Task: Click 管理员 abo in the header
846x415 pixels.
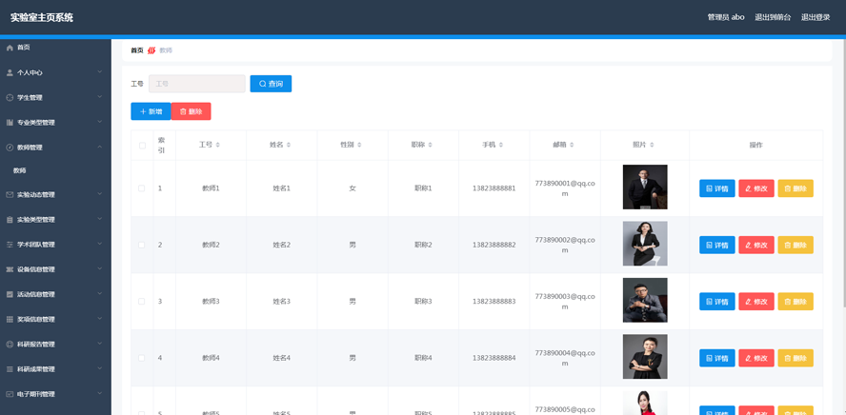Action: pos(726,17)
